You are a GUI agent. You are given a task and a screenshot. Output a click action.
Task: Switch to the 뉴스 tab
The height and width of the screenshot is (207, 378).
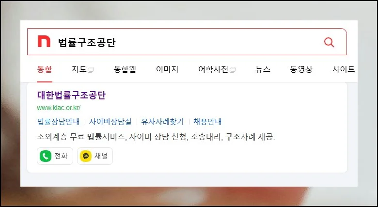(263, 69)
